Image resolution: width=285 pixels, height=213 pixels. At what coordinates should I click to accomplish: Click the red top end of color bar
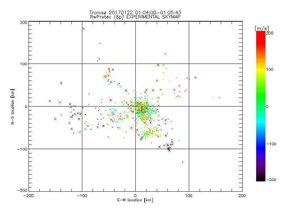(261, 33)
